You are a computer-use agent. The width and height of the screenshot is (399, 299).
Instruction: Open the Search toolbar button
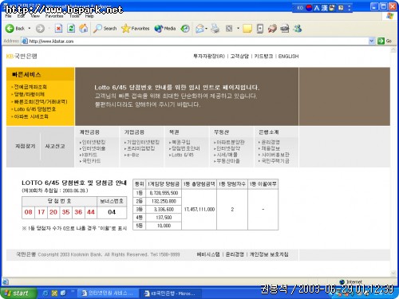tap(105, 28)
